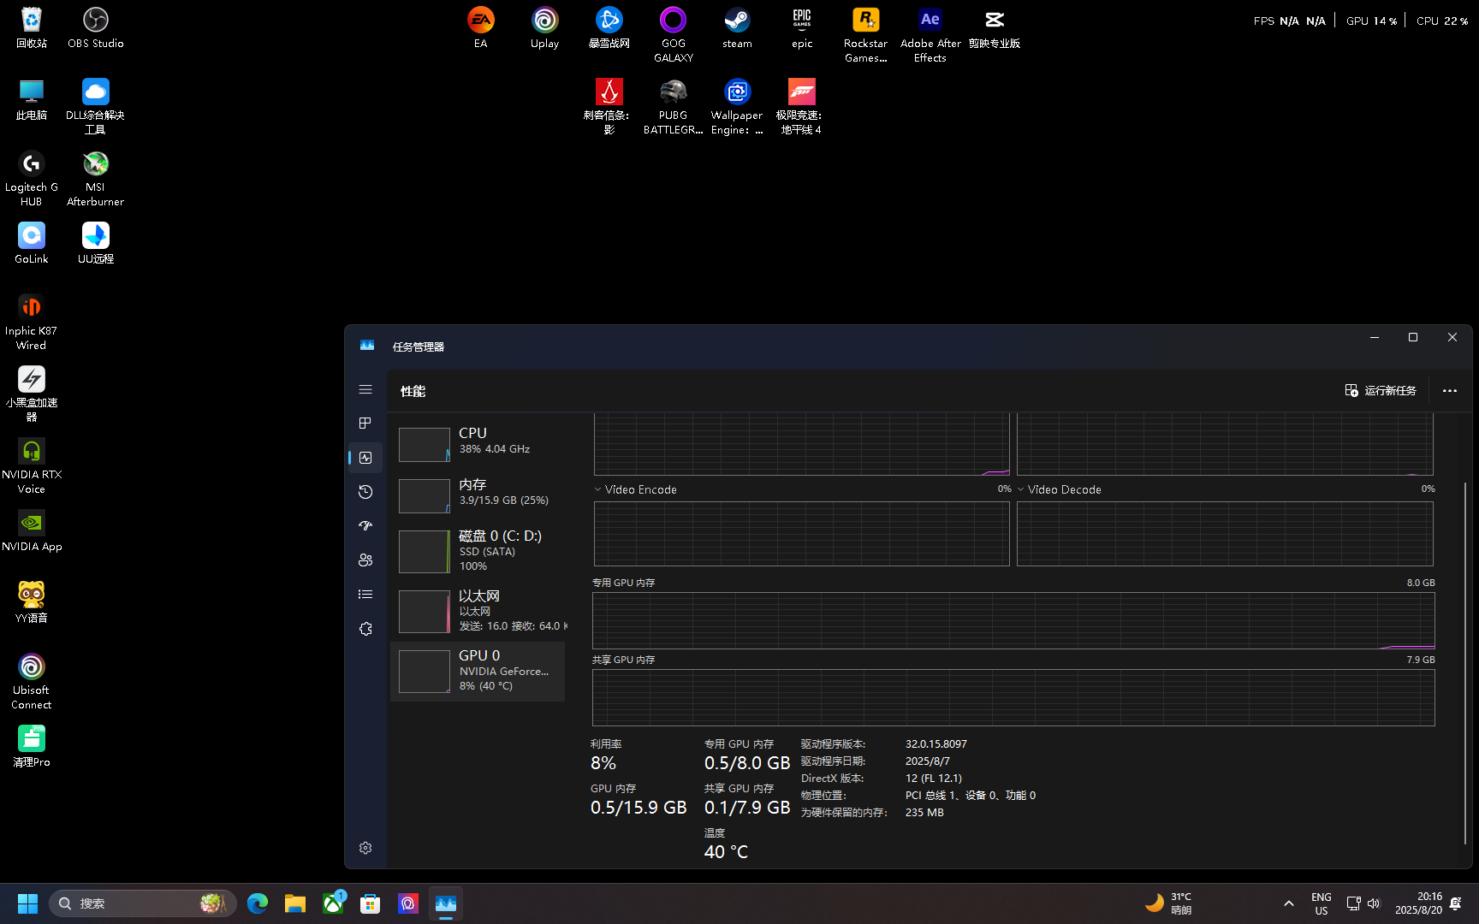The width and height of the screenshot is (1479, 924).
Task: Open Microsoft Edge from taskbar
Action: 258,903
